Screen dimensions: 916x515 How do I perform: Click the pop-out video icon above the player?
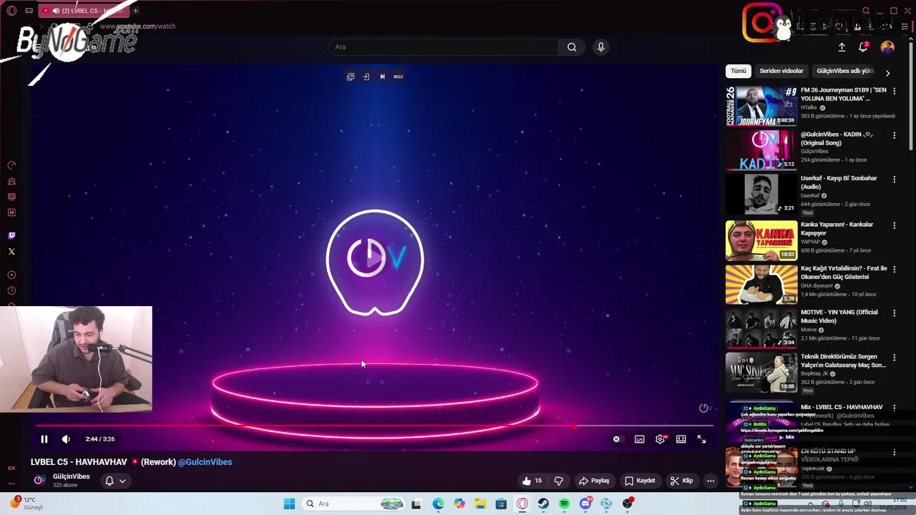click(x=351, y=77)
